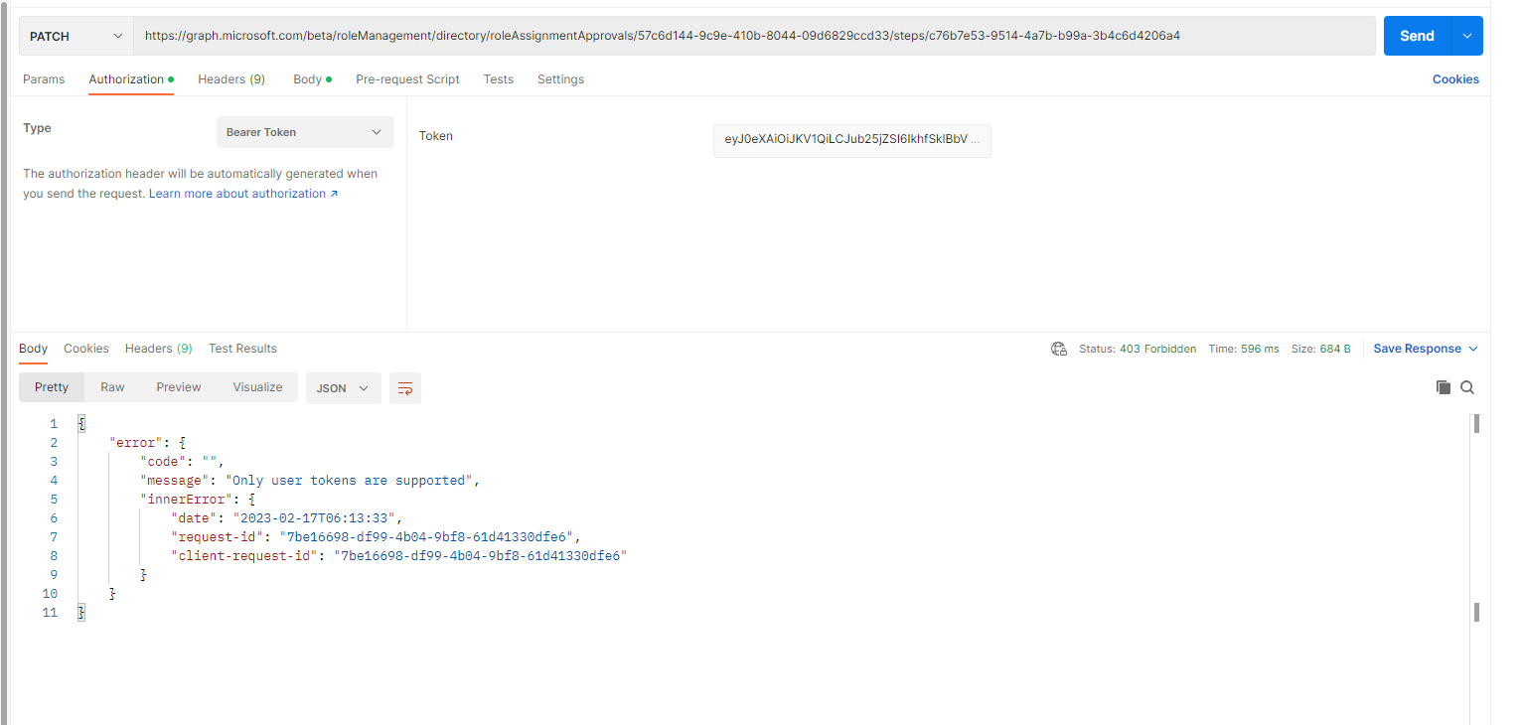Open the Save Response options menu
The height and width of the screenshot is (725, 1522).
point(1472,349)
